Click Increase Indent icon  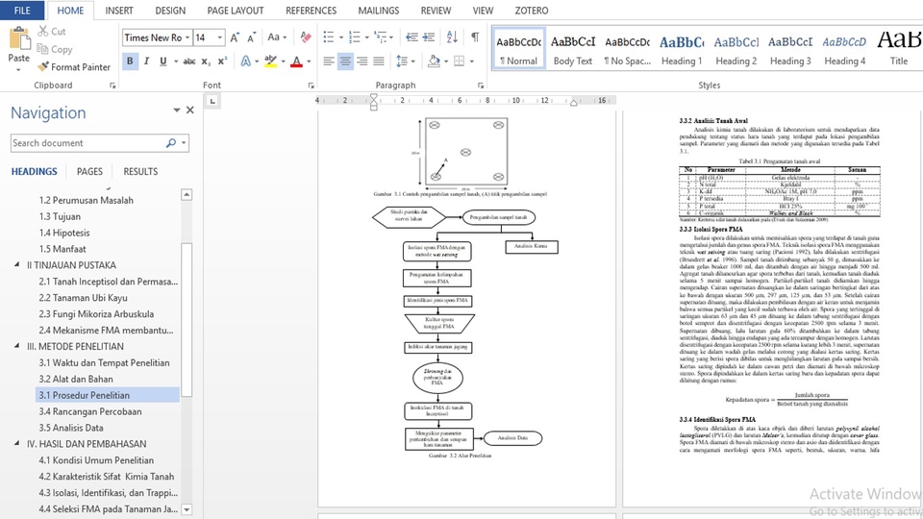(429, 37)
